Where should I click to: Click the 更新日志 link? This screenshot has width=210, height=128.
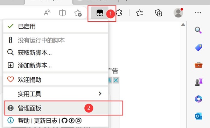[45, 121]
